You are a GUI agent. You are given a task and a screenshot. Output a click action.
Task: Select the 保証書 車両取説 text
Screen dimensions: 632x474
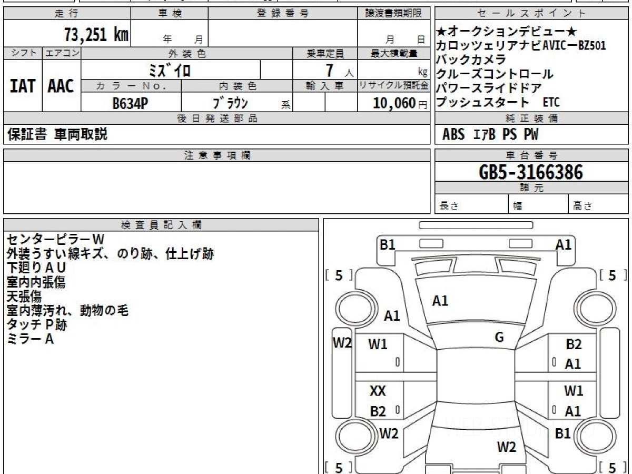[57, 135]
